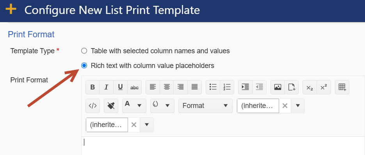Click the Template Type label
The width and height of the screenshot is (365, 155).
click(32, 51)
